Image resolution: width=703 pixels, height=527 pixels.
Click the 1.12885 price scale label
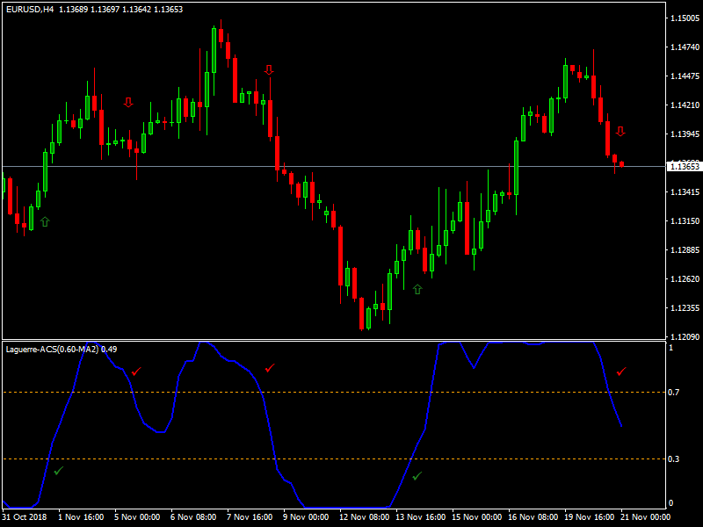685,250
